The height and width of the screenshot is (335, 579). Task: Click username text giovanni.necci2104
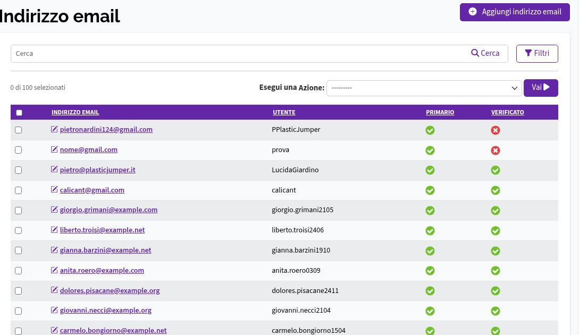pyautogui.click(x=301, y=310)
